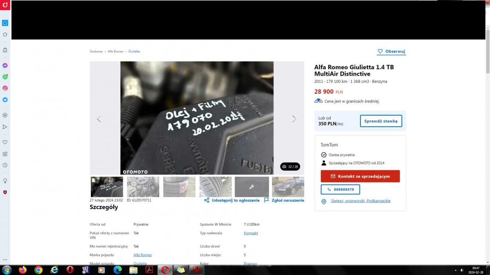The width and height of the screenshot is (490, 275).
Task: Open the red shield icon in sidebar
Action: (5, 193)
